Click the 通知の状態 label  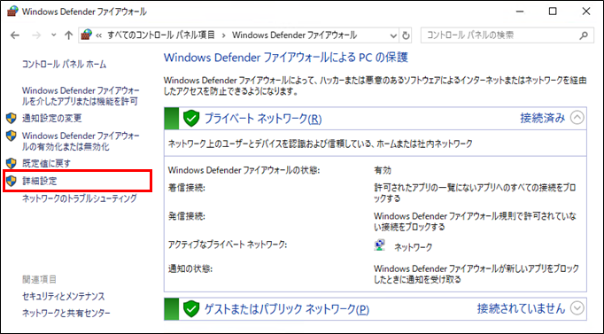(x=190, y=268)
